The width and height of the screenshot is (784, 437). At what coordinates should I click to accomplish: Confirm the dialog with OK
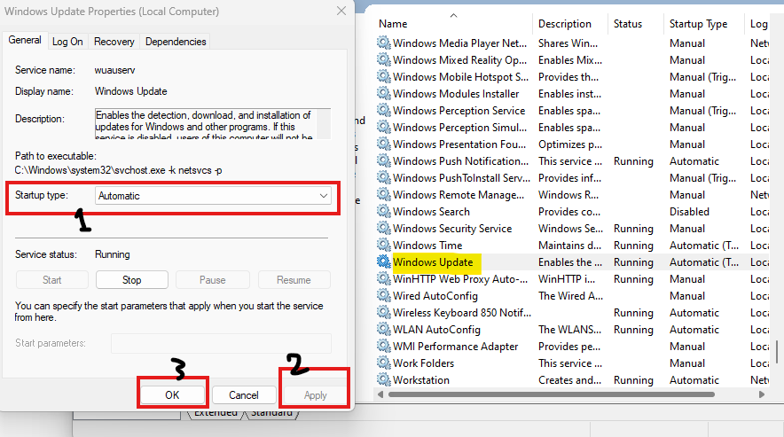click(x=173, y=395)
